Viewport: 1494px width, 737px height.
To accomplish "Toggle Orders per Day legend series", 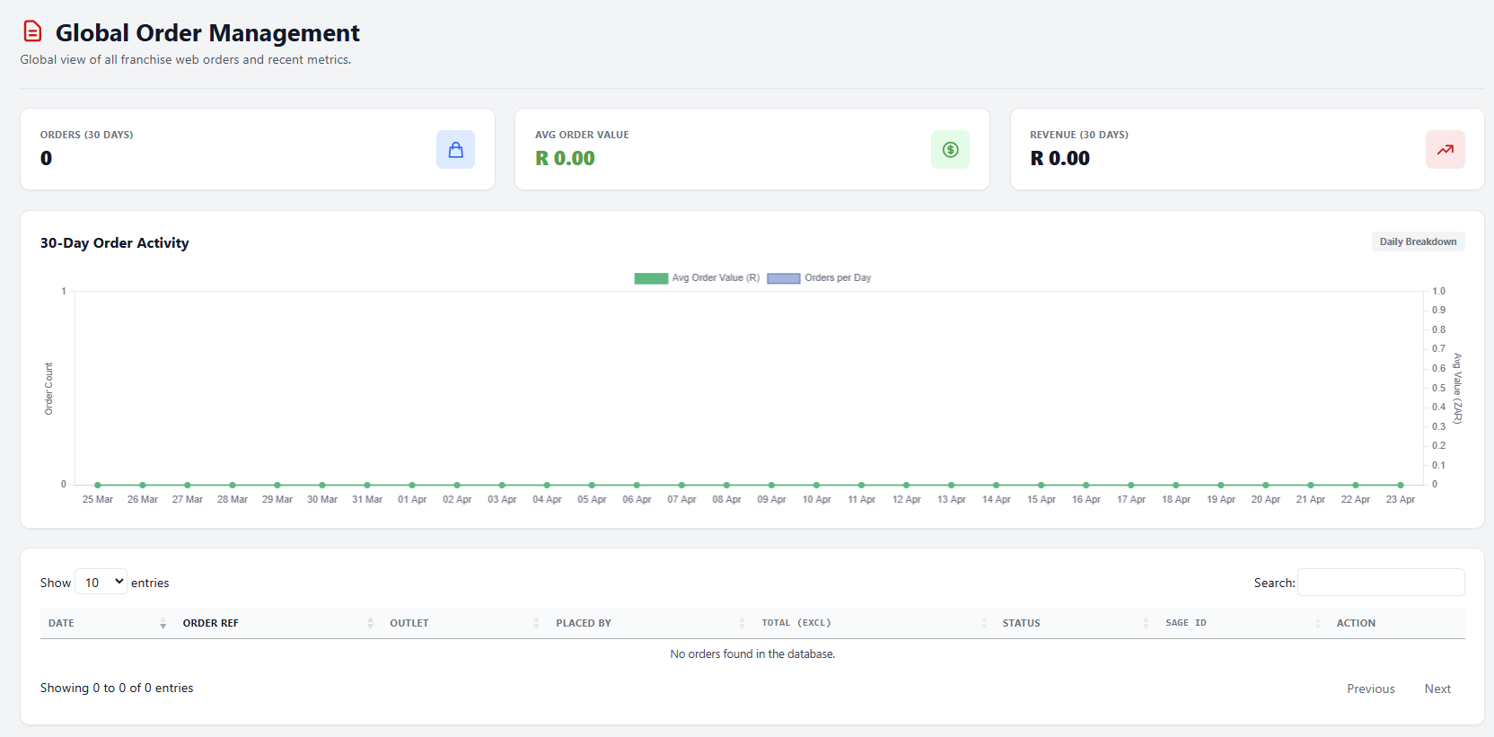I will pyautogui.click(x=819, y=278).
